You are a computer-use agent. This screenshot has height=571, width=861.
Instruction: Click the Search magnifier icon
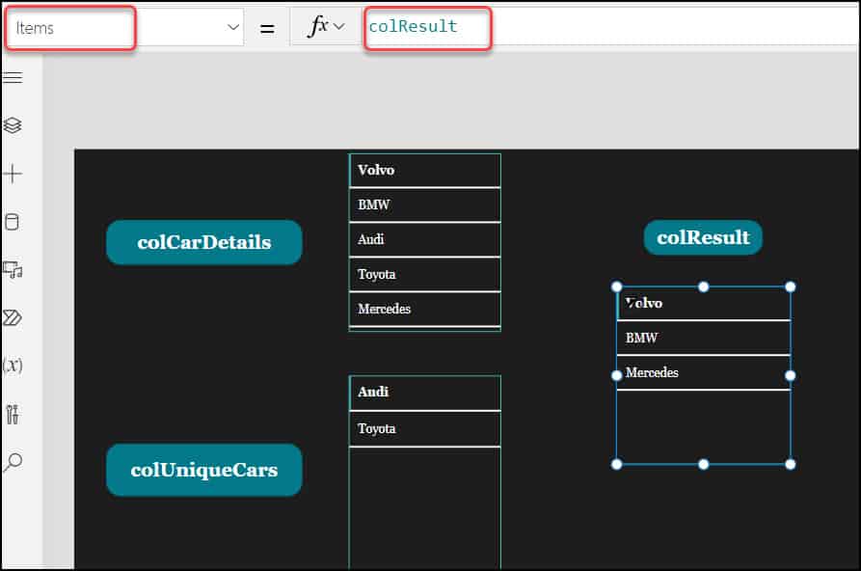click(x=13, y=462)
